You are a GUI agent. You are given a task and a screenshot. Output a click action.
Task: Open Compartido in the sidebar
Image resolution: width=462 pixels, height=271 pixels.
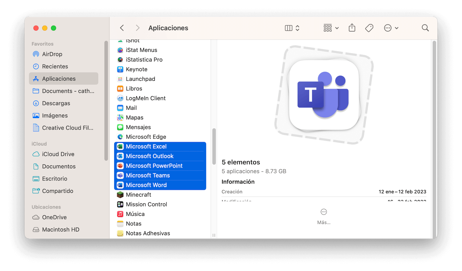(64, 191)
